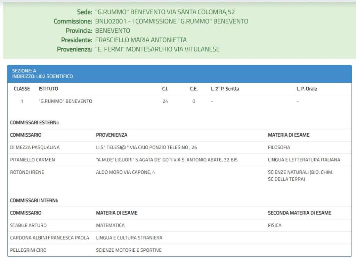Click SCIENZE NATURALI subject cell
356x258 pixels.
coord(301,176)
